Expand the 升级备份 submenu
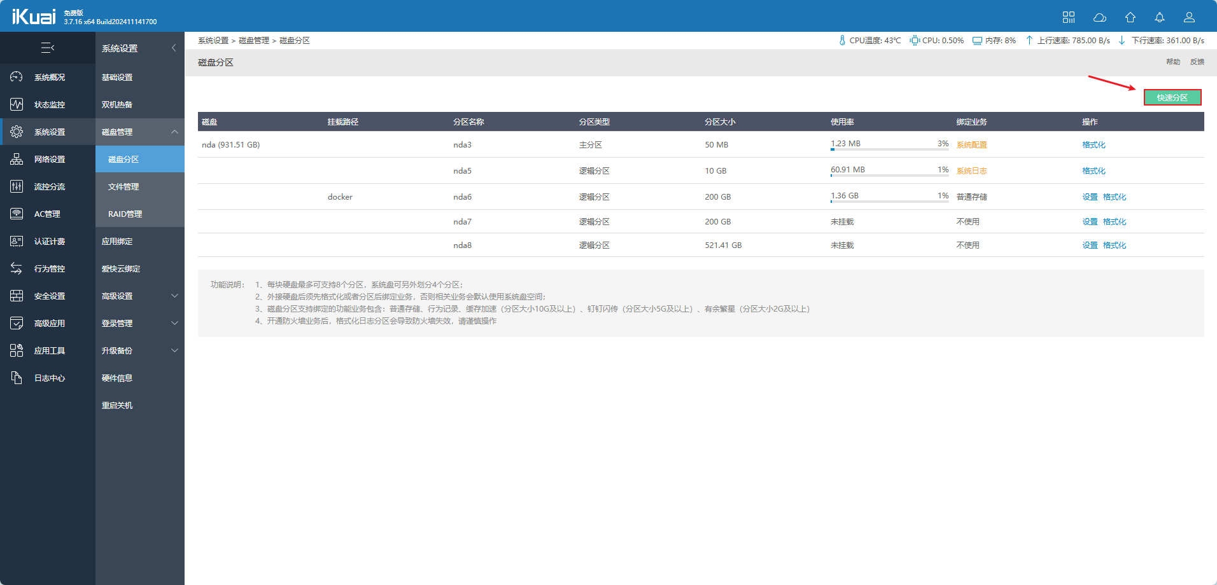Image resolution: width=1217 pixels, height=585 pixels. tap(174, 350)
